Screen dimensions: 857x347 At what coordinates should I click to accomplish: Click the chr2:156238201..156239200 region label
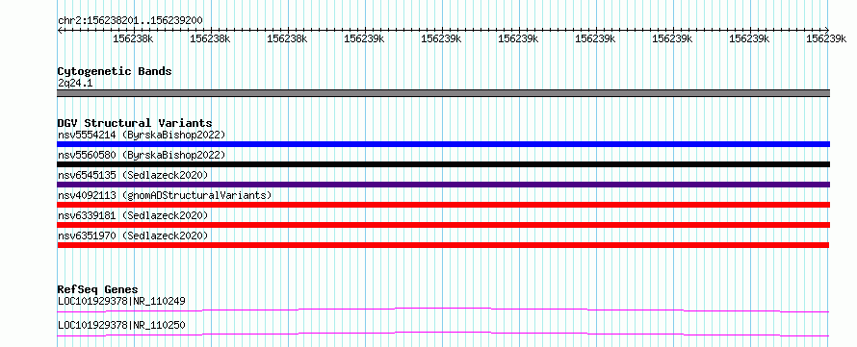[x=130, y=20]
